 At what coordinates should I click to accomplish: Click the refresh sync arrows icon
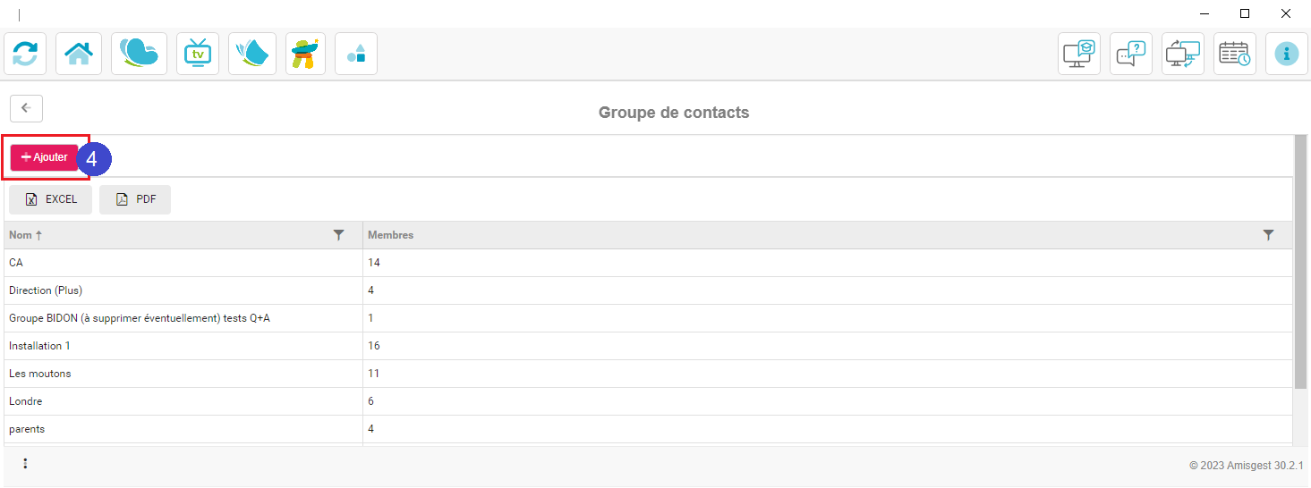point(25,54)
